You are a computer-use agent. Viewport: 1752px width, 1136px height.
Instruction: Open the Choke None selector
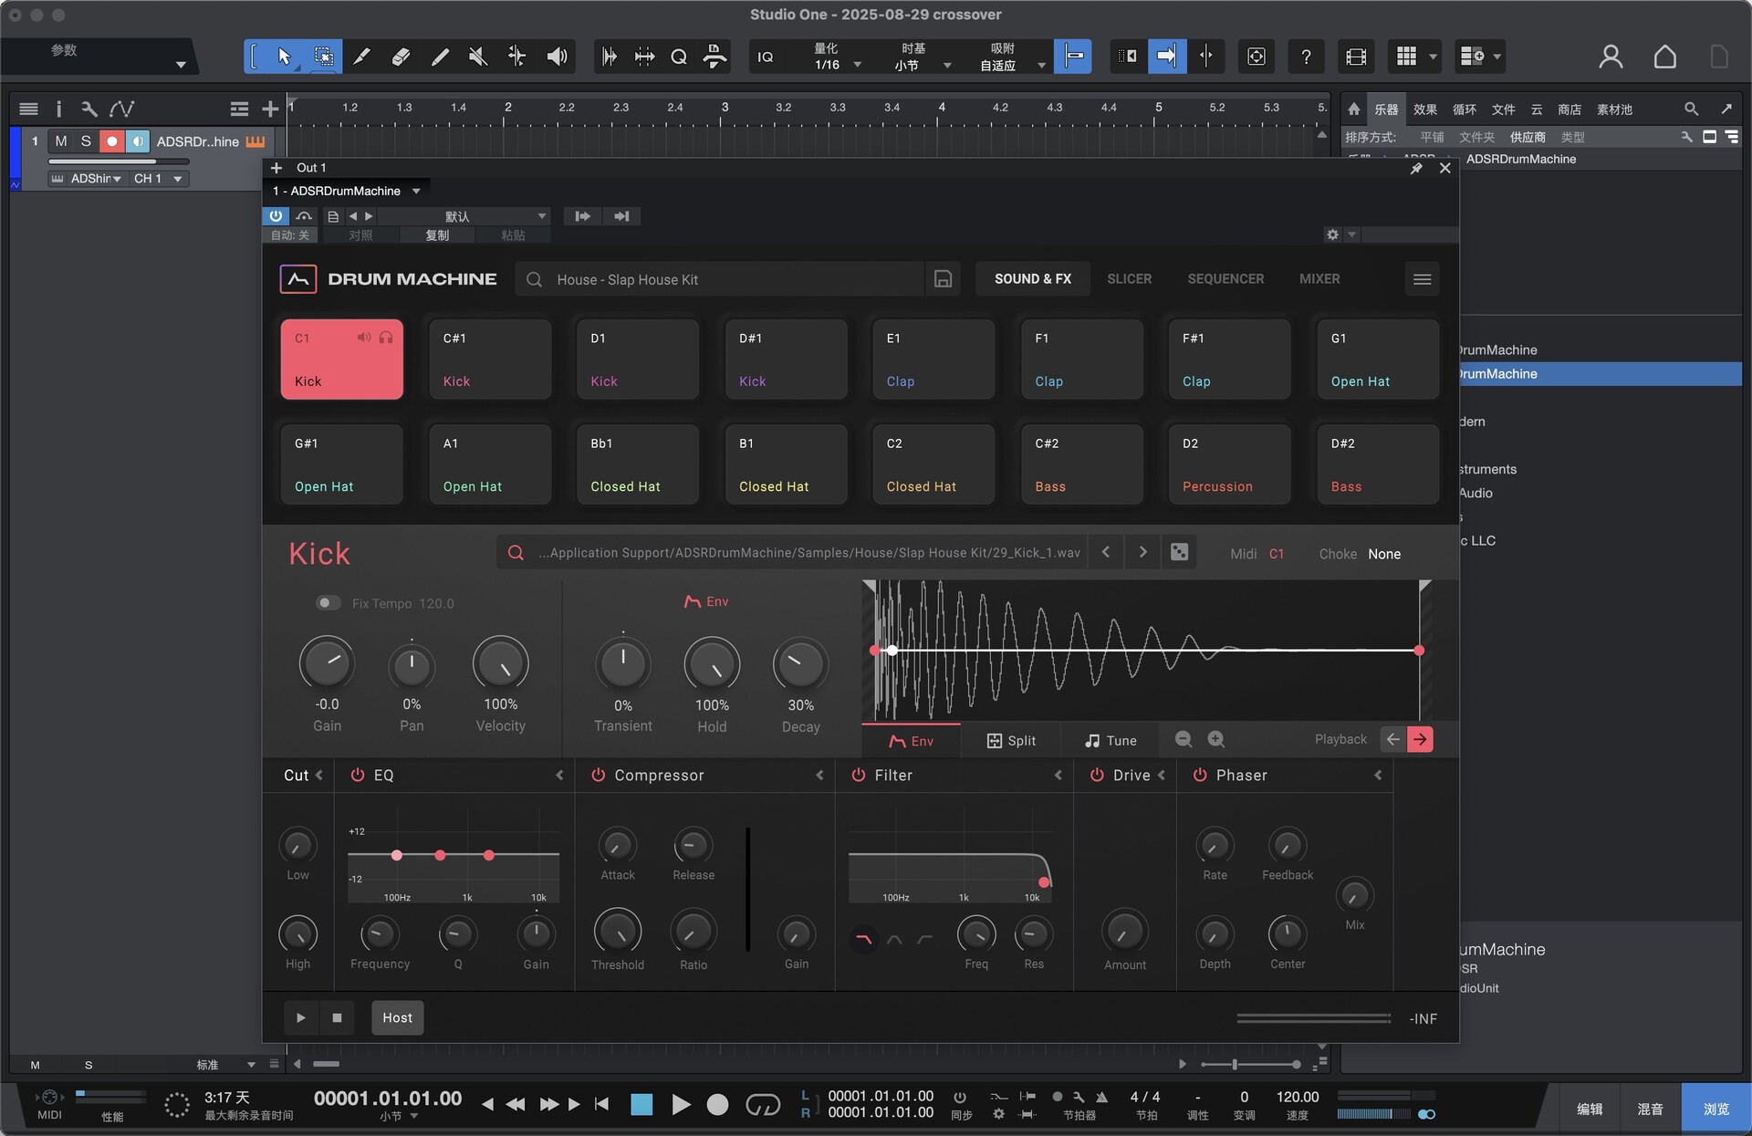[x=1383, y=554]
